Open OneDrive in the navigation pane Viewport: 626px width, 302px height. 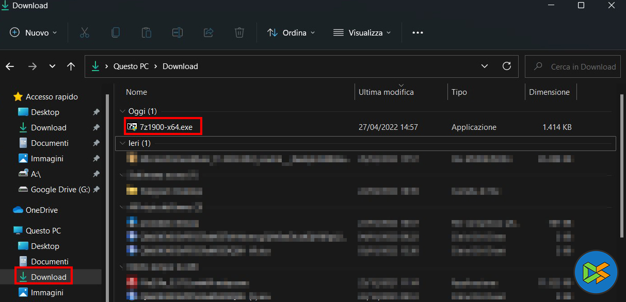41,210
